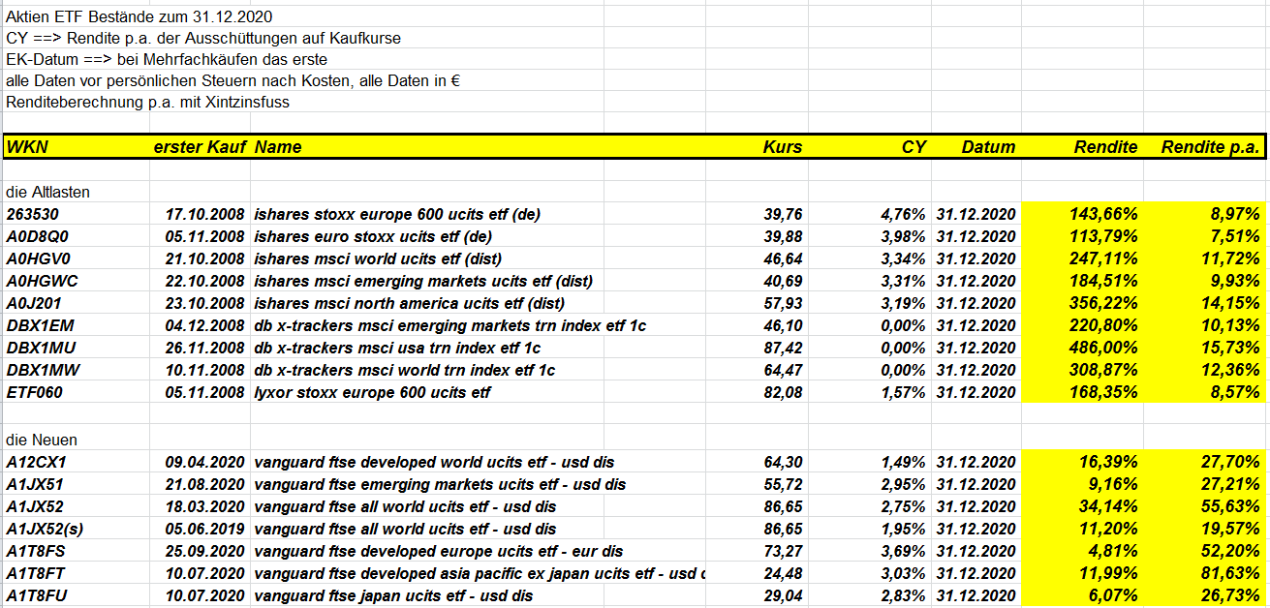Click the note 'Renditeberechnung p.a. mit Xintzinsfuss'

pos(147,102)
